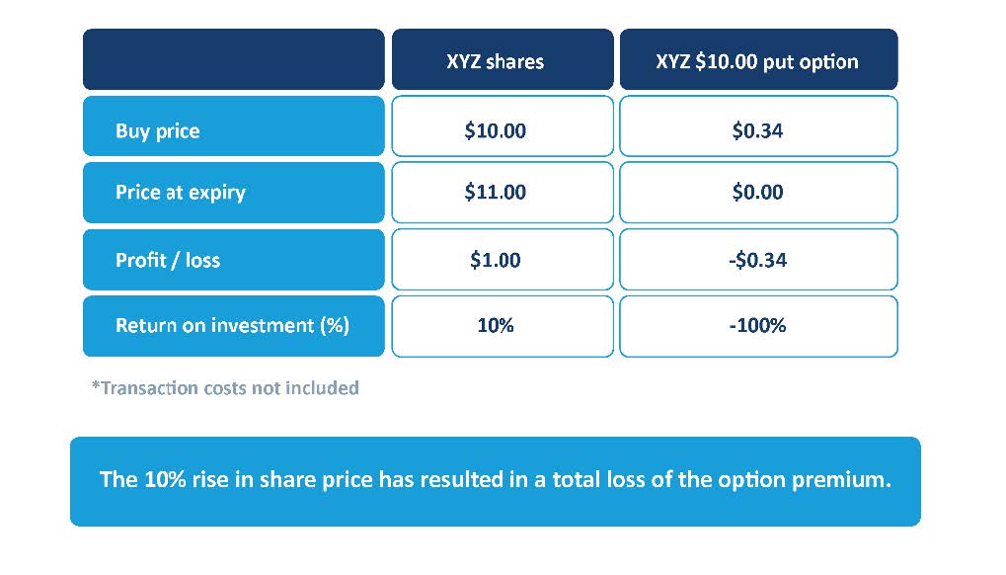Screen dimensions: 1006x575
Task: Select the XYZ $10.00 put option header
Action: click(757, 61)
